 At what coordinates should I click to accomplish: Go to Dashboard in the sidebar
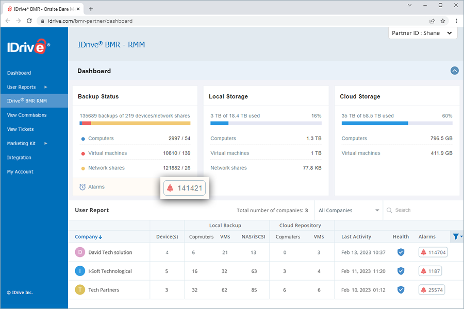(x=19, y=73)
